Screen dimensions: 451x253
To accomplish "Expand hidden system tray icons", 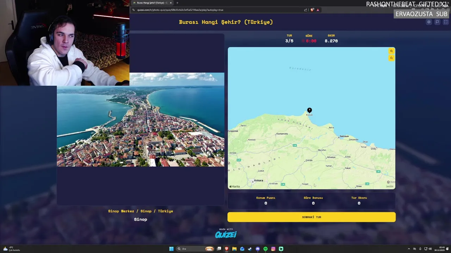I will coord(409,249).
